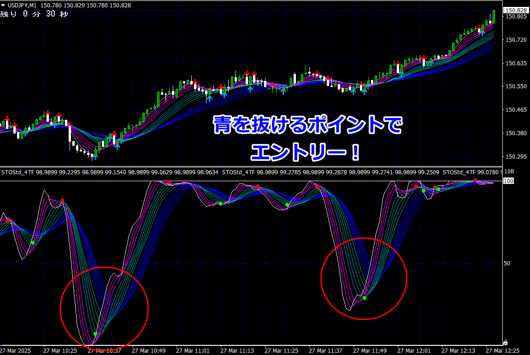Viewport: 530px width, 355px height.
Task: Click the 150.805 price axis label
Action: tap(516, 17)
